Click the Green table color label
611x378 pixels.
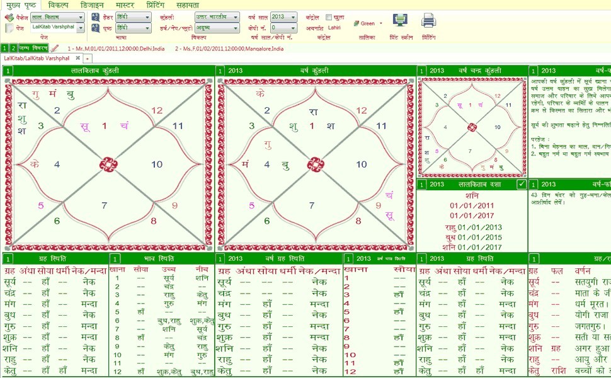tap(368, 23)
